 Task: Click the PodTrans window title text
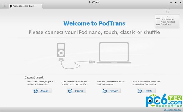(x=94, y=2)
